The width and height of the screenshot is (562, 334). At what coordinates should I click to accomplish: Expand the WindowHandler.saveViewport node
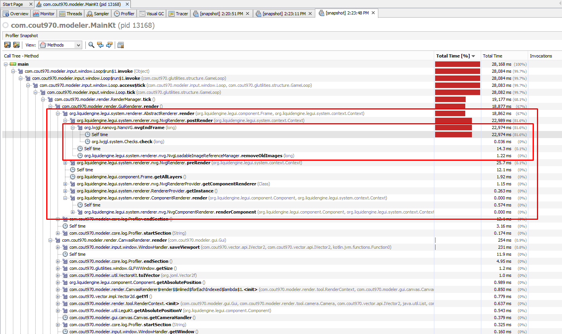click(58, 247)
